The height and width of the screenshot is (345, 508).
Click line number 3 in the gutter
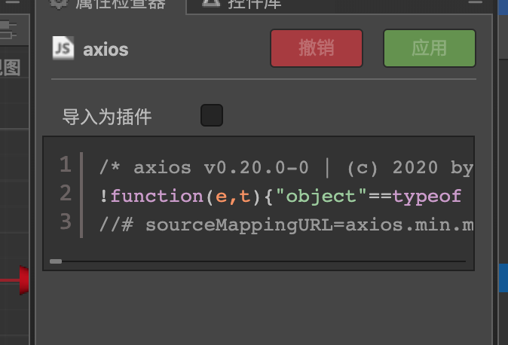click(65, 222)
